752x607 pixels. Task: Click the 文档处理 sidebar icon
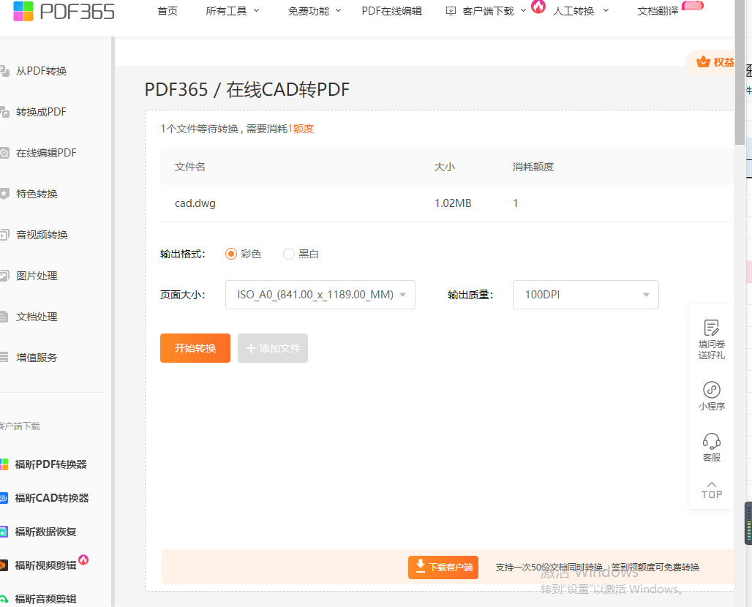tap(4, 317)
